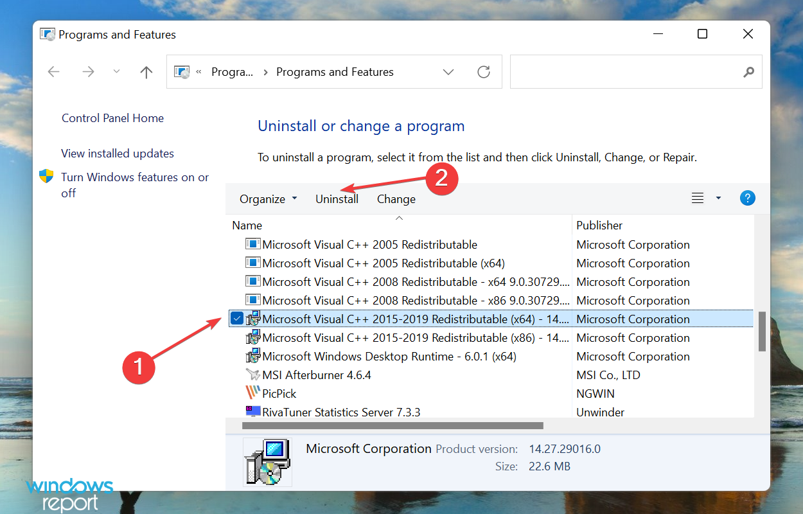The height and width of the screenshot is (514, 803).
Task: Expand the address bar history dropdown
Action: (x=448, y=72)
